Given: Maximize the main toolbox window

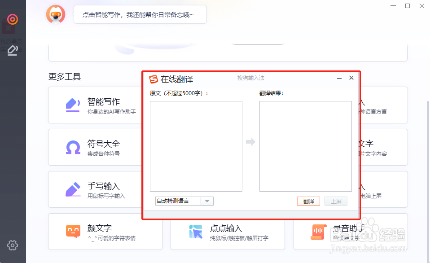Looking at the screenshot, I should 408,6.
